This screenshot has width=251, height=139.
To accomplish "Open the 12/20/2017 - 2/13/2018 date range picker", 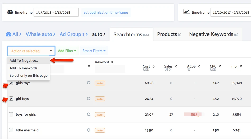I will pos(231,12).
